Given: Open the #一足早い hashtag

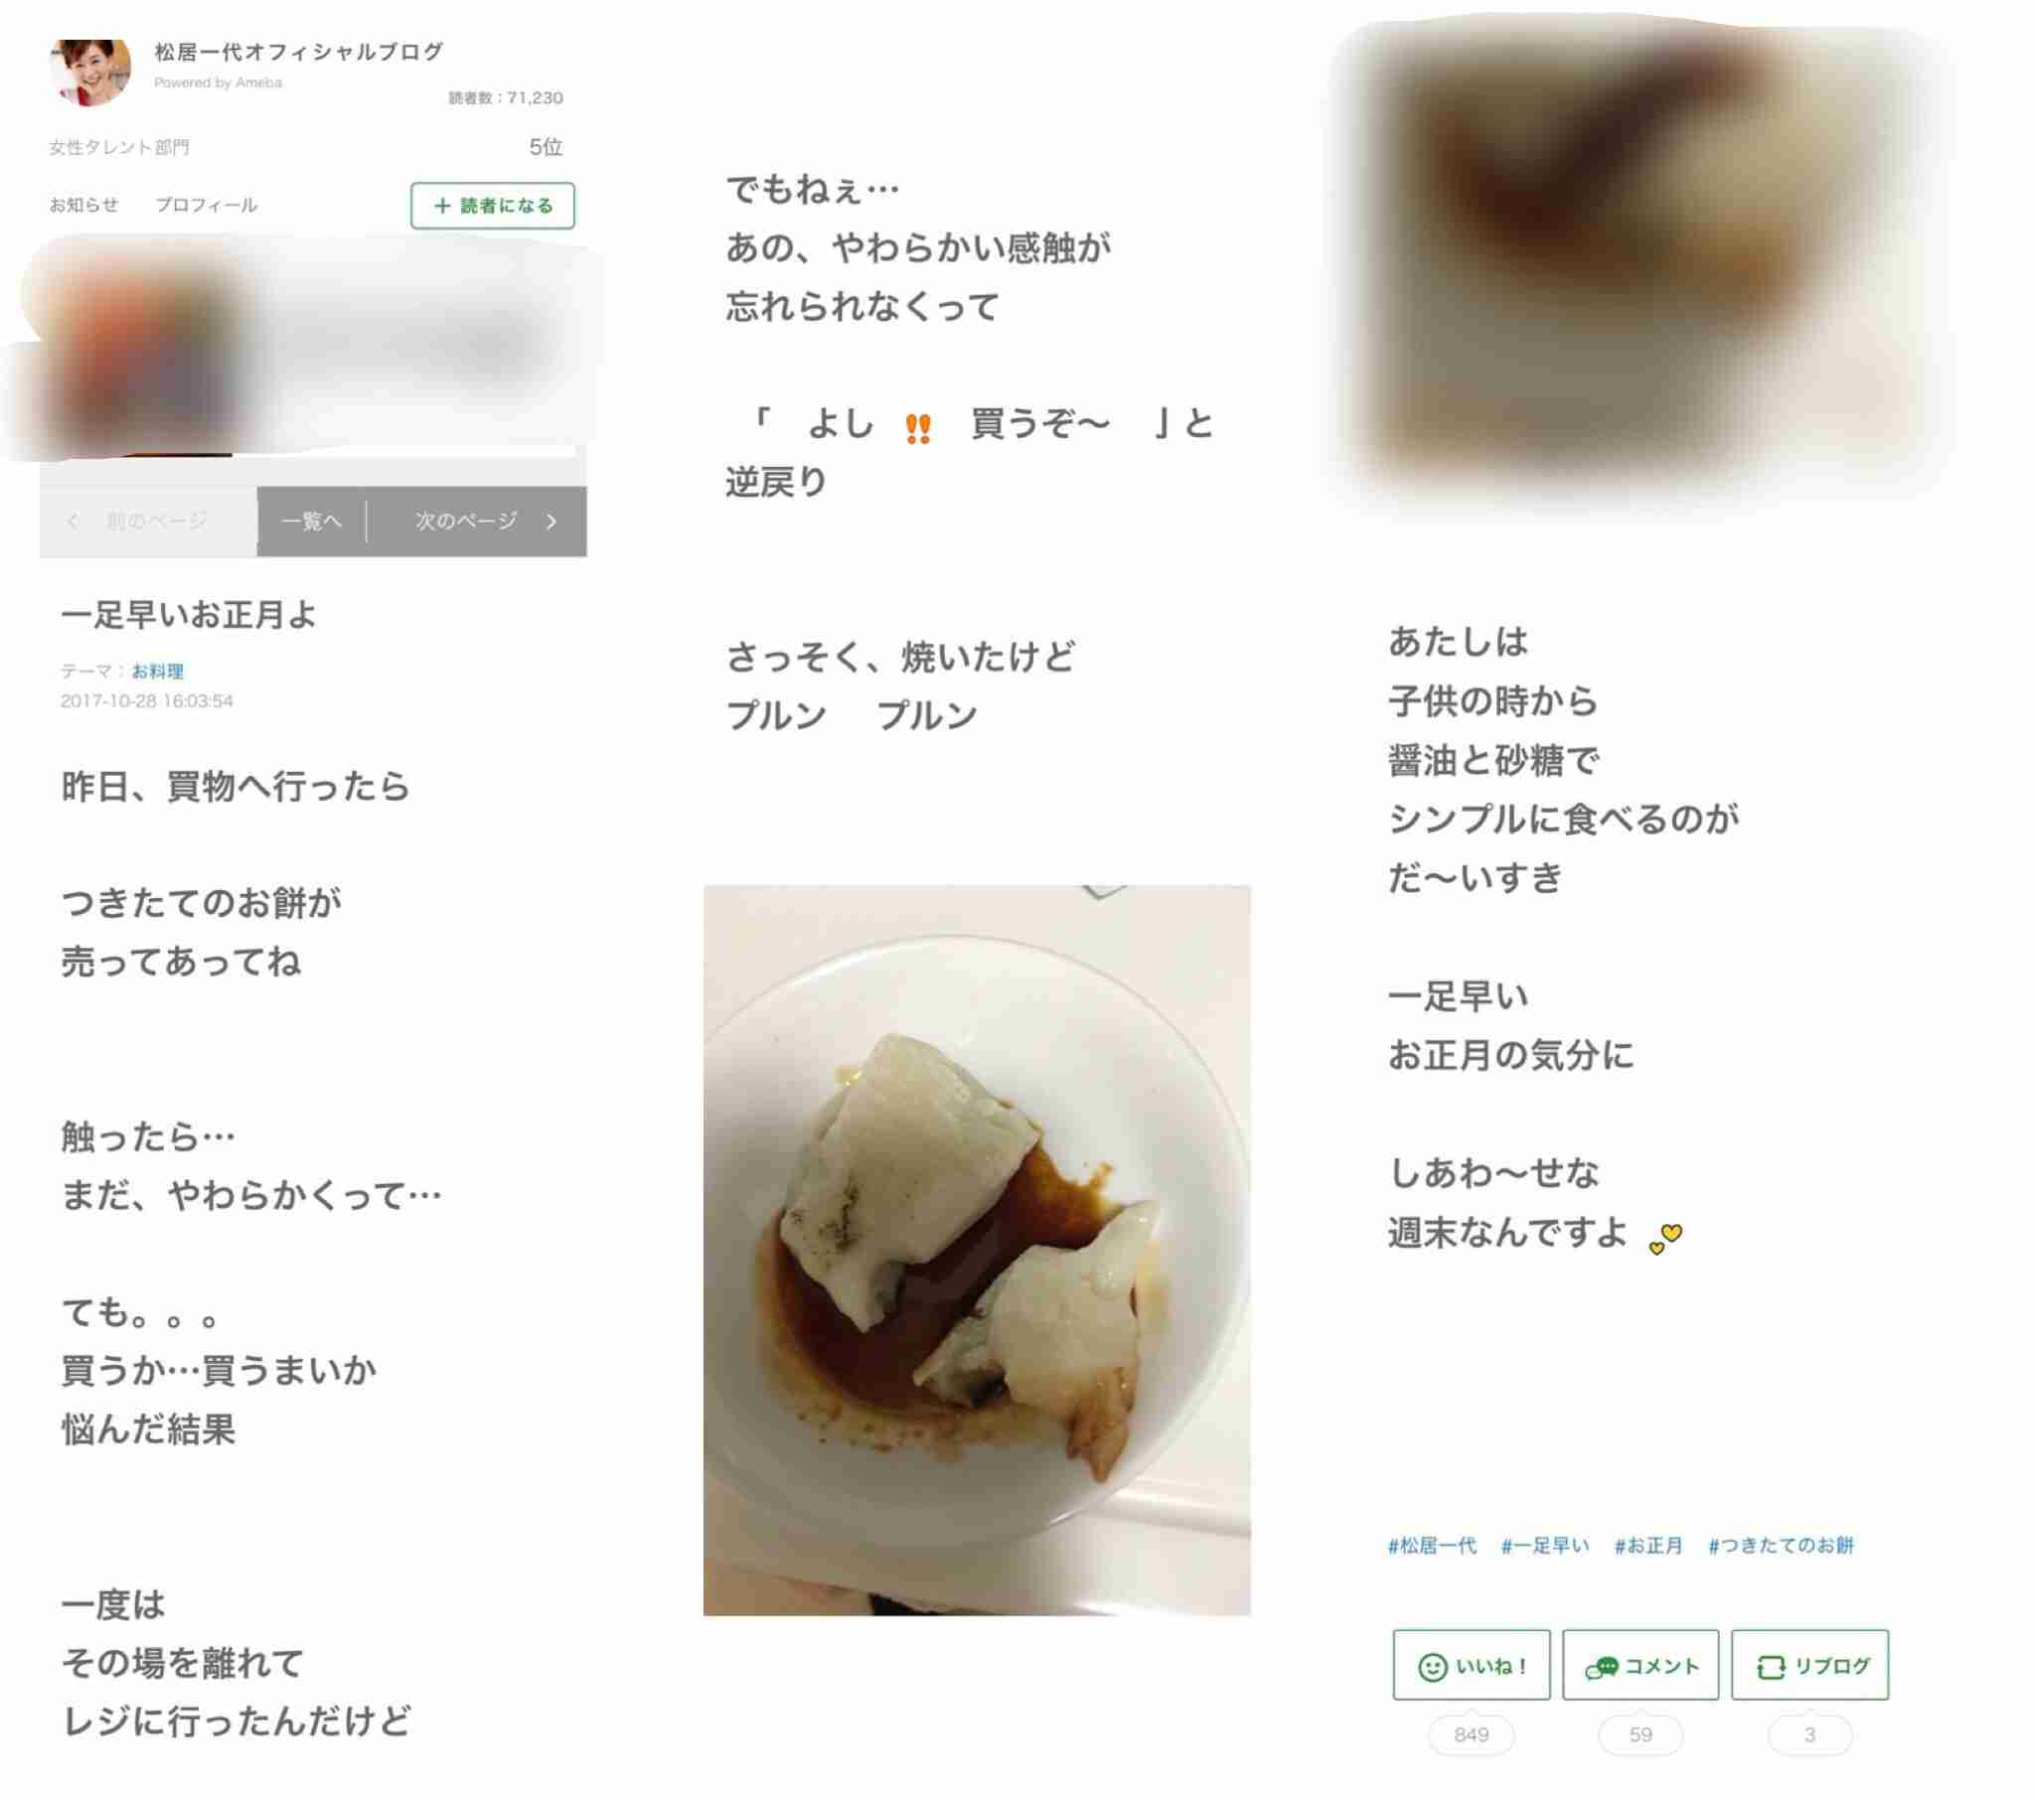Looking at the screenshot, I should coord(1545,1545).
